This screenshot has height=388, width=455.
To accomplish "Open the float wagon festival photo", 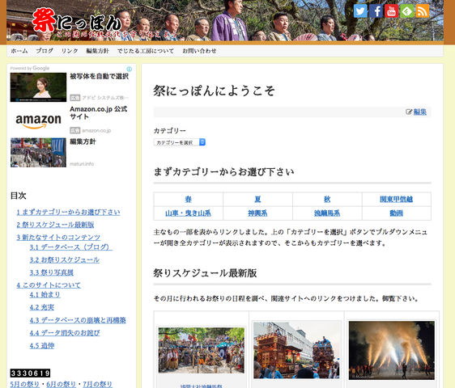I will [x=296, y=350].
